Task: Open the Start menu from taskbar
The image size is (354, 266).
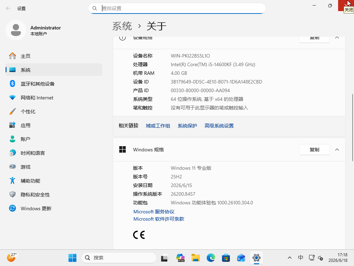Action: 73,258
